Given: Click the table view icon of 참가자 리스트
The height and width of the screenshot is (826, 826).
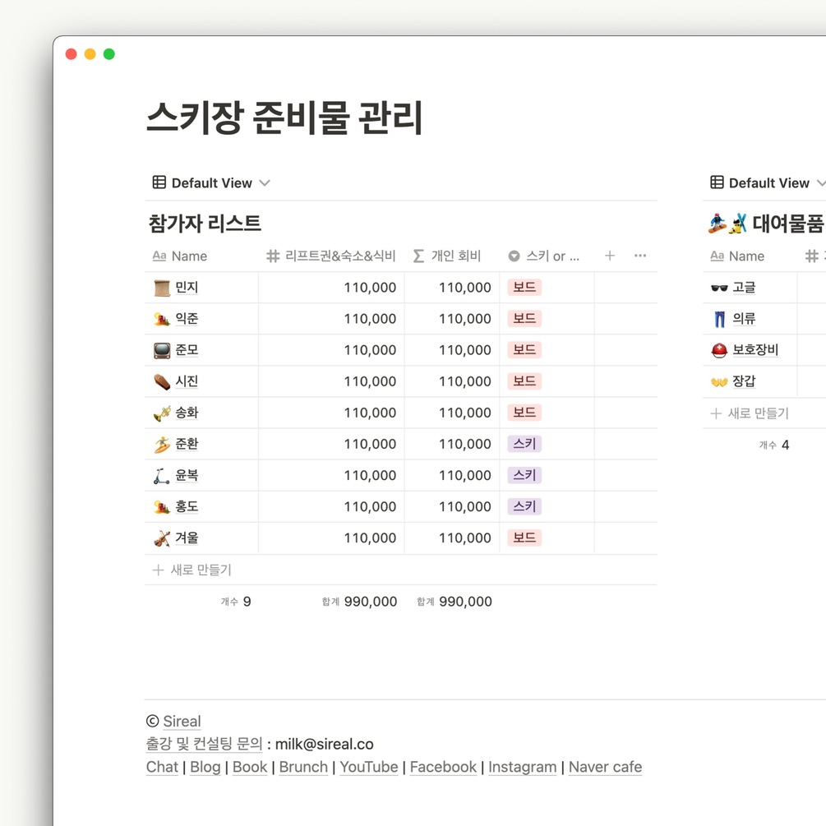Looking at the screenshot, I should tap(159, 182).
